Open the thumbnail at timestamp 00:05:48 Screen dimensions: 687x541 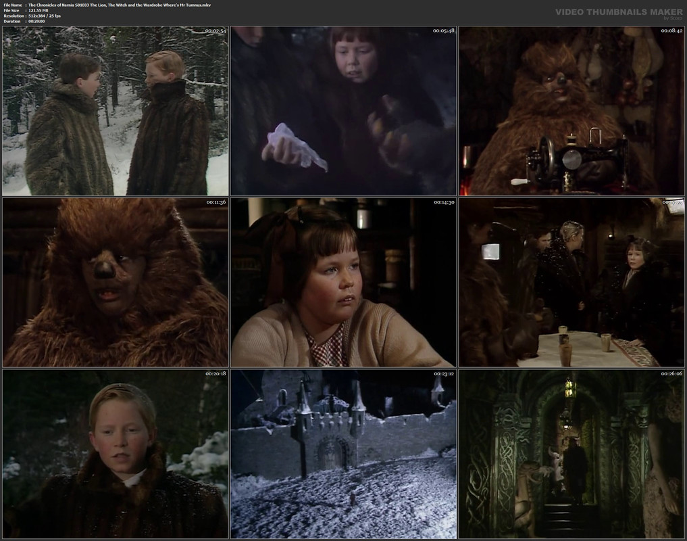coord(343,111)
